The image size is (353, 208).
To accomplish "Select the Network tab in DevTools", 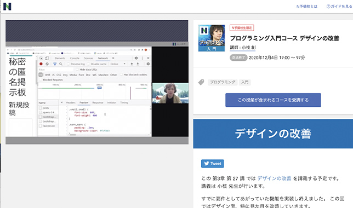I will [103, 58].
